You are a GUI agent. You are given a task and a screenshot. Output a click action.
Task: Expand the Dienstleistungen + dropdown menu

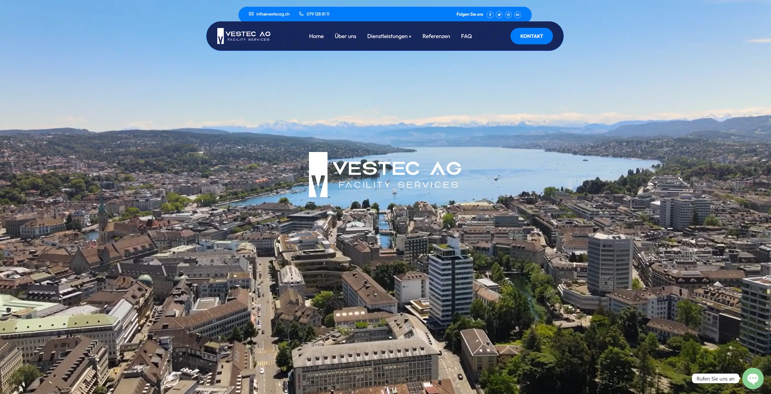[x=389, y=36]
